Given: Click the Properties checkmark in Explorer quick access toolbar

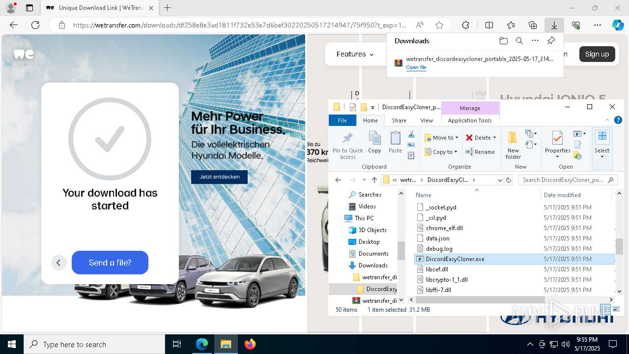Looking at the screenshot, I should point(352,107).
